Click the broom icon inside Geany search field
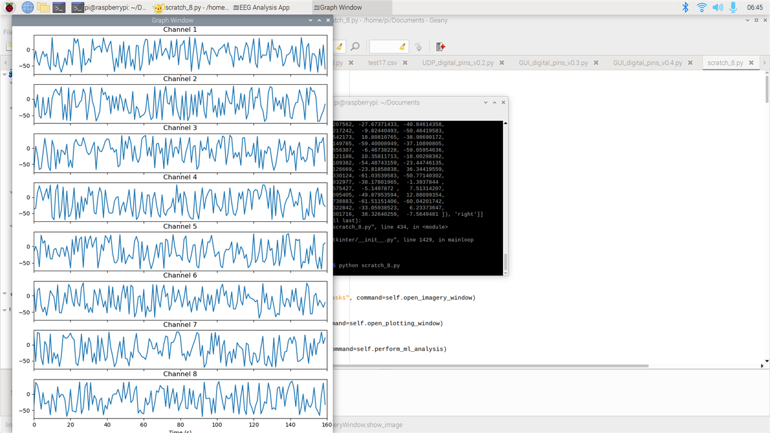Screen dimensions: 770x433 (402, 46)
